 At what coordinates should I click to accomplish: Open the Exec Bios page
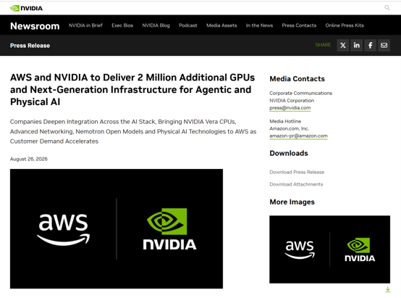click(x=122, y=25)
